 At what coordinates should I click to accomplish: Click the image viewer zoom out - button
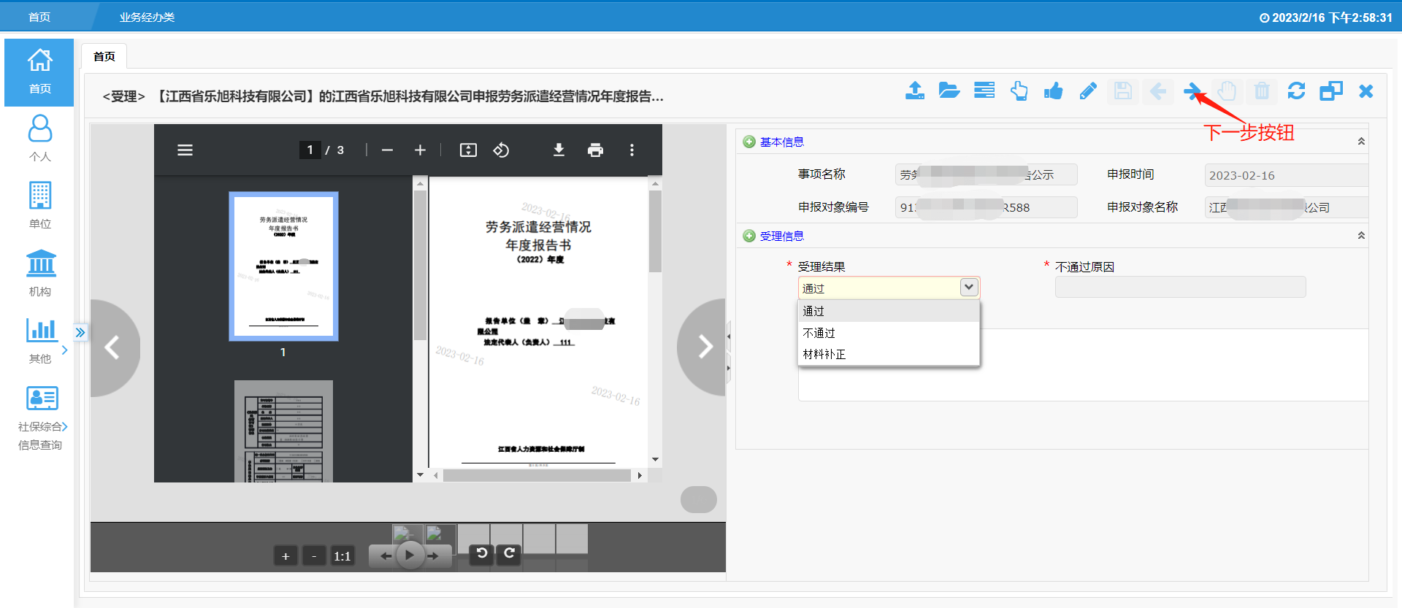coord(314,556)
